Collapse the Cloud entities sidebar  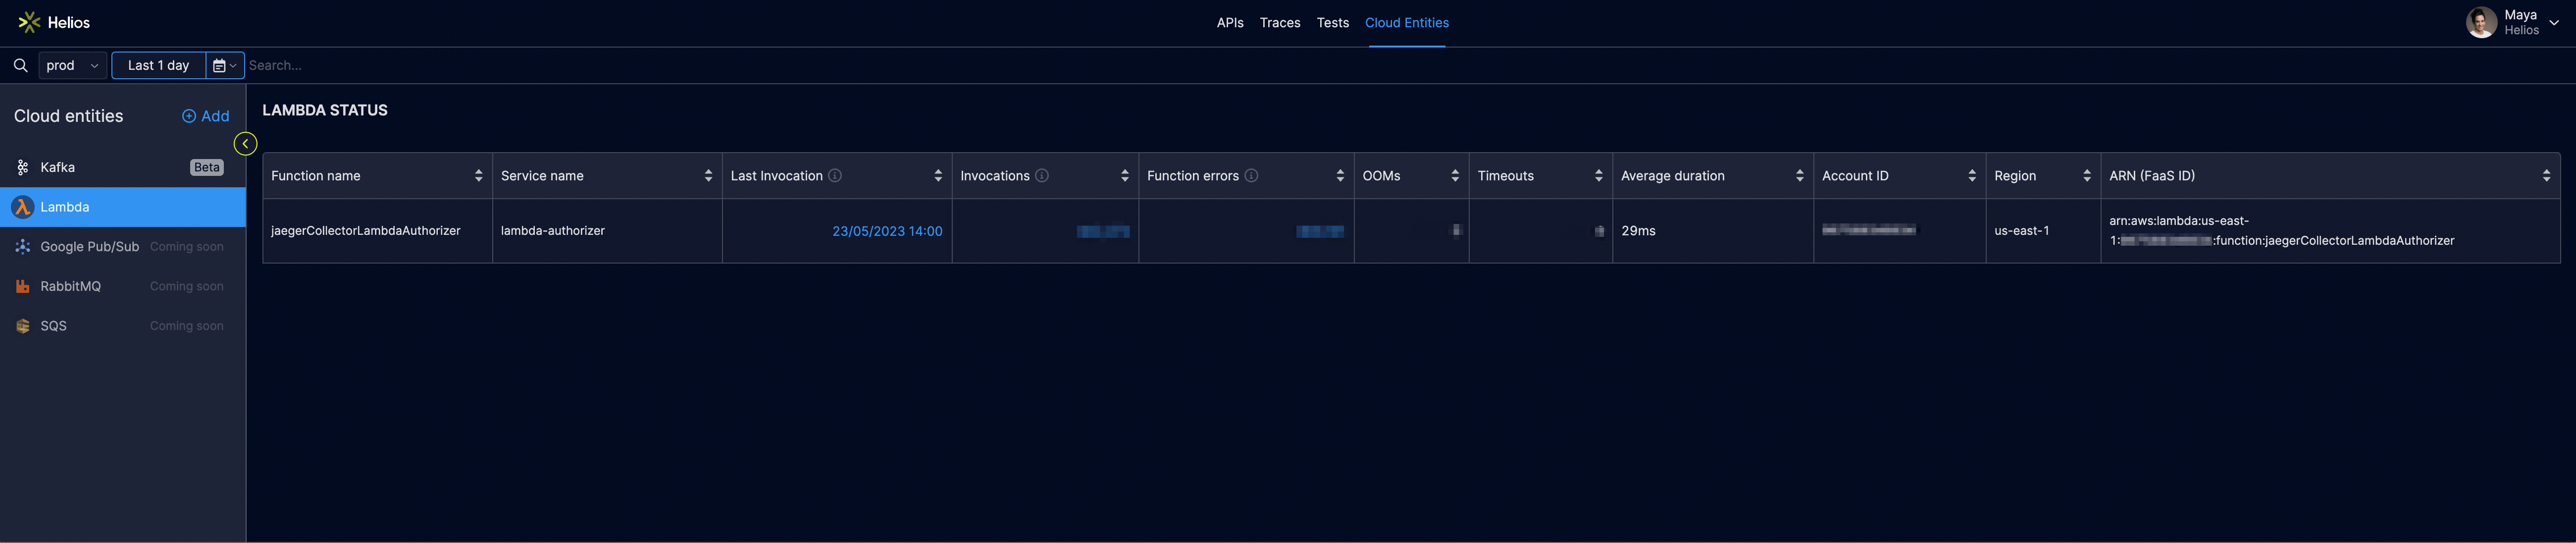245,143
